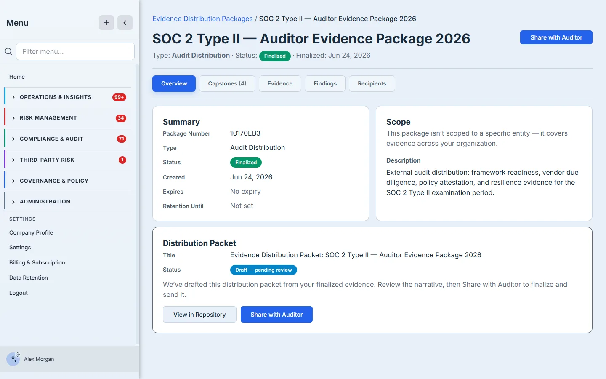Click Share with Auditor in Distribution Packet
The image size is (606, 379).
[x=276, y=315]
